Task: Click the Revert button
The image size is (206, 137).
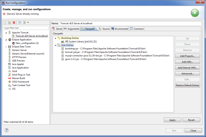Action: (x=191, y=120)
